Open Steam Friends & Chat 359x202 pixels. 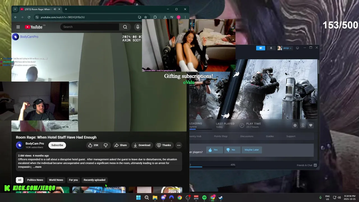pyautogui.click(x=307, y=165)
